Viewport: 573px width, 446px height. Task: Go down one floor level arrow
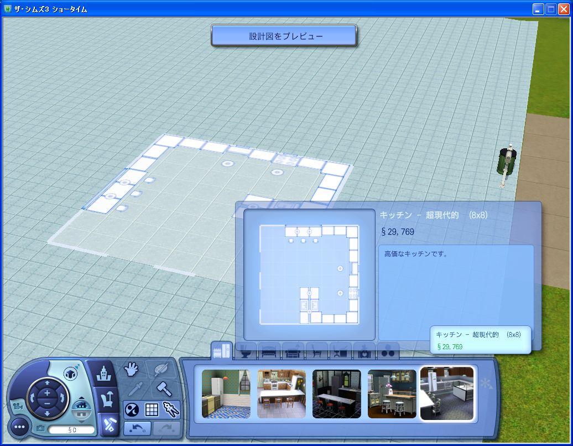click(x=81, y=421)
